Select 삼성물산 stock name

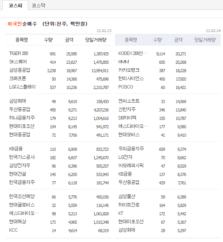(127, 196)
